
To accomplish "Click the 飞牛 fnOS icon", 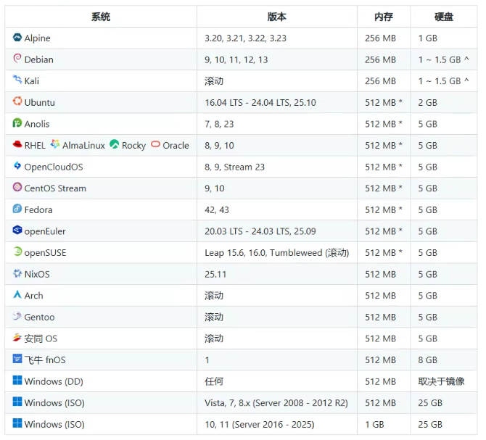I will 17,360.
